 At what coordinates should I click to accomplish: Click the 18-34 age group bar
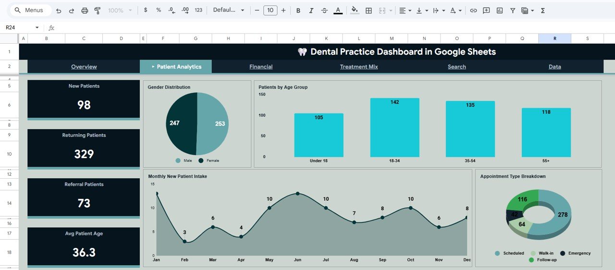394,127
